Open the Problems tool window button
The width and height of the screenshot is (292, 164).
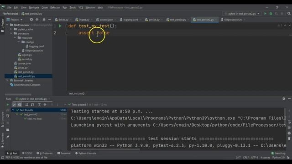(45, 153)
